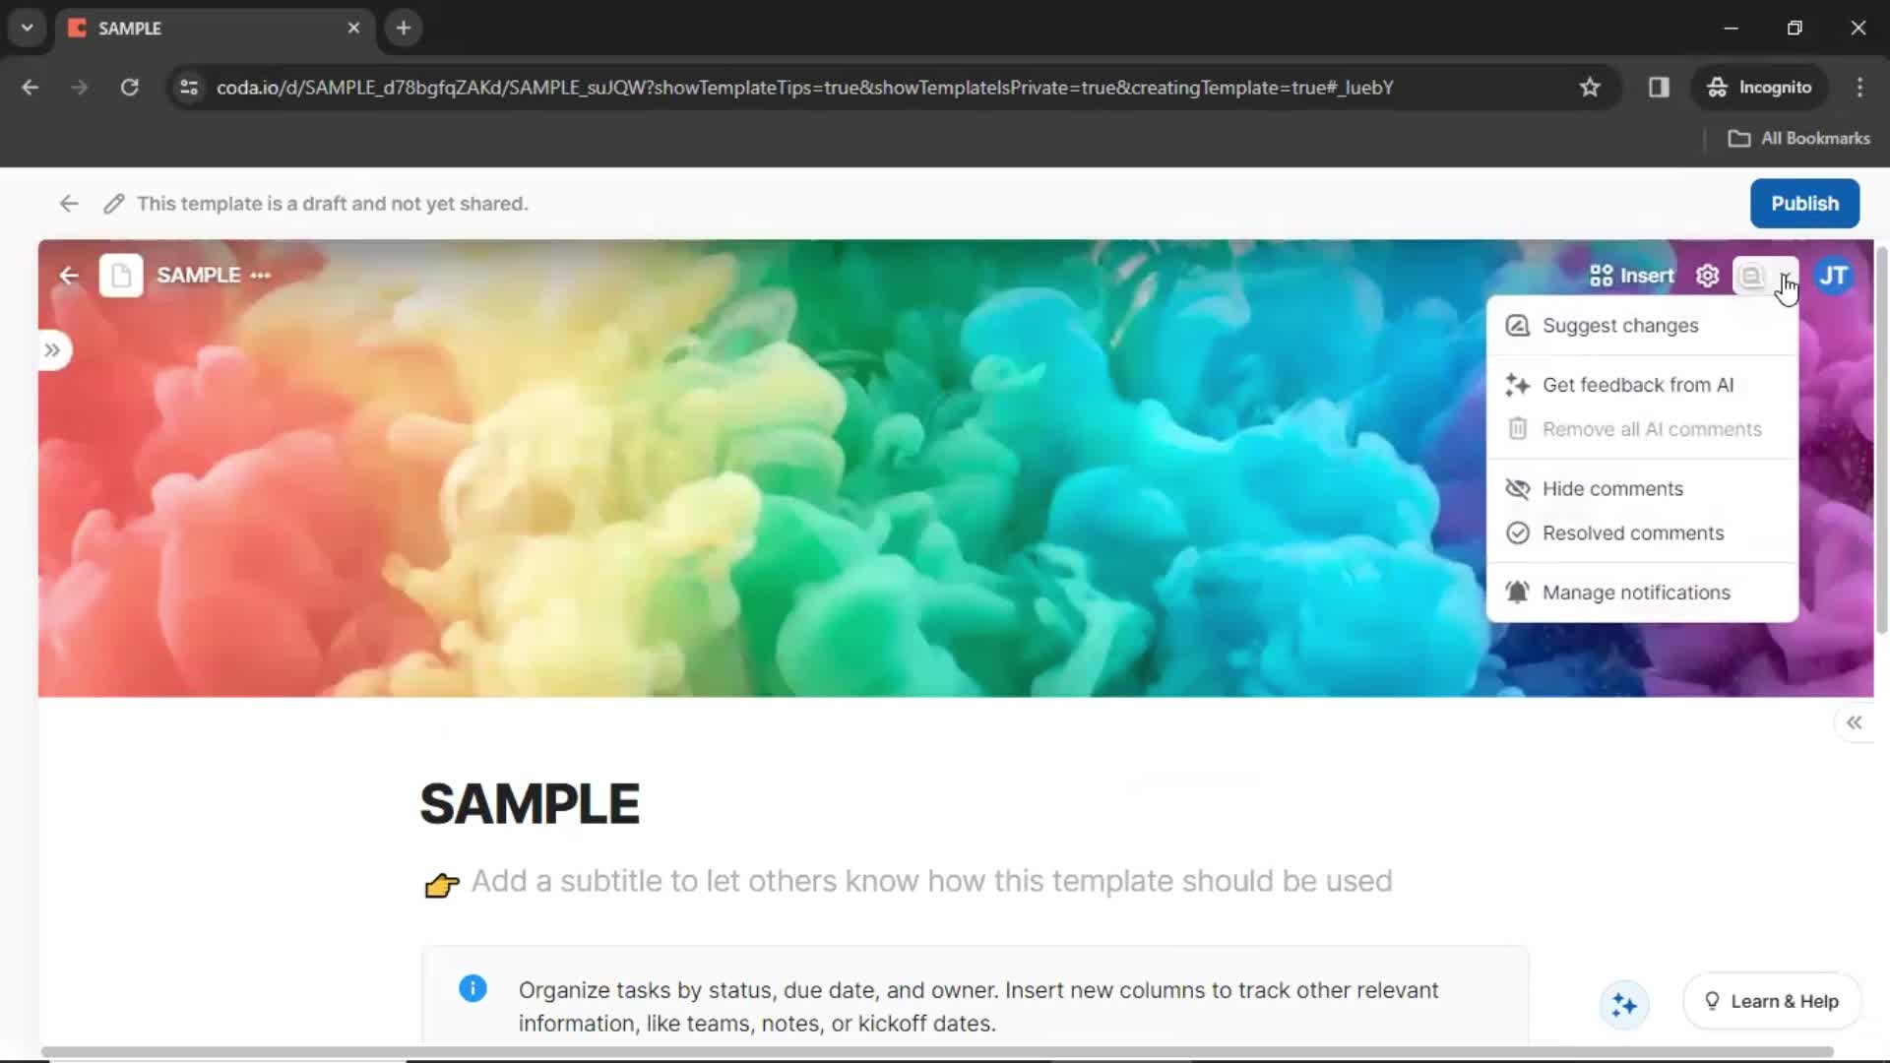The width and height of the screenshot is (1890, 1063).
Task: Expand browser bookmarks bar
Action: pos(1795,136)
